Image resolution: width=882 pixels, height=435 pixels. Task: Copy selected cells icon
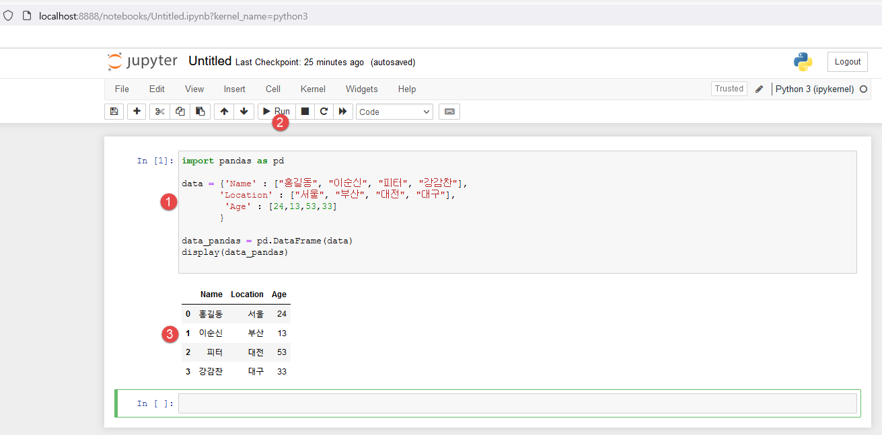(x=180, y=112)
